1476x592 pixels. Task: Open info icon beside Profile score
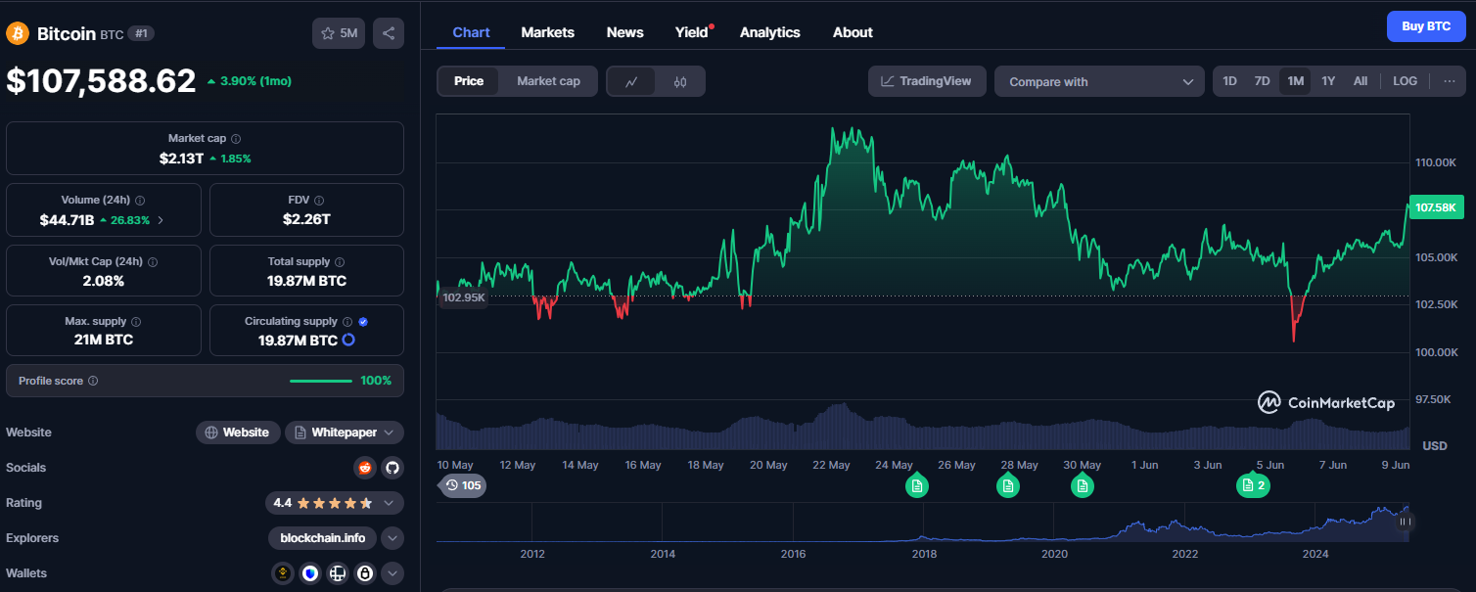93,381
